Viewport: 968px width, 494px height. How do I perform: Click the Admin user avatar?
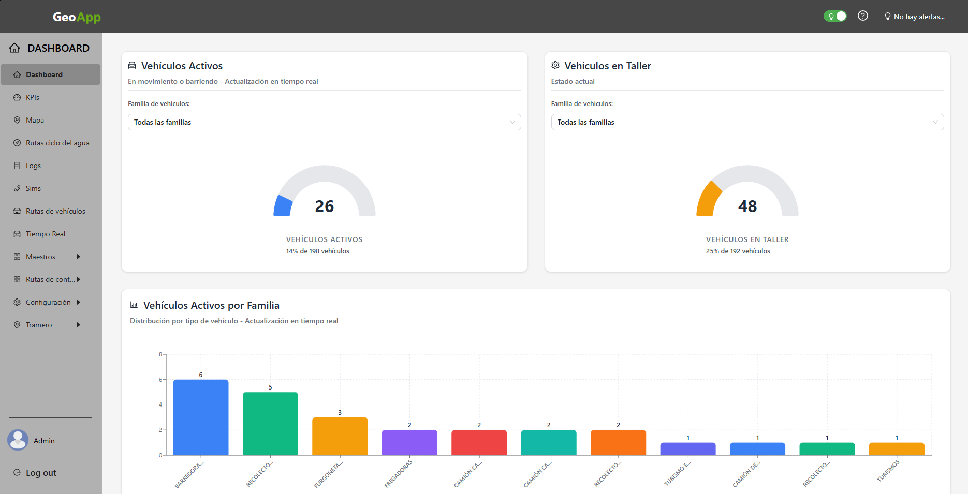click(18, 440)
